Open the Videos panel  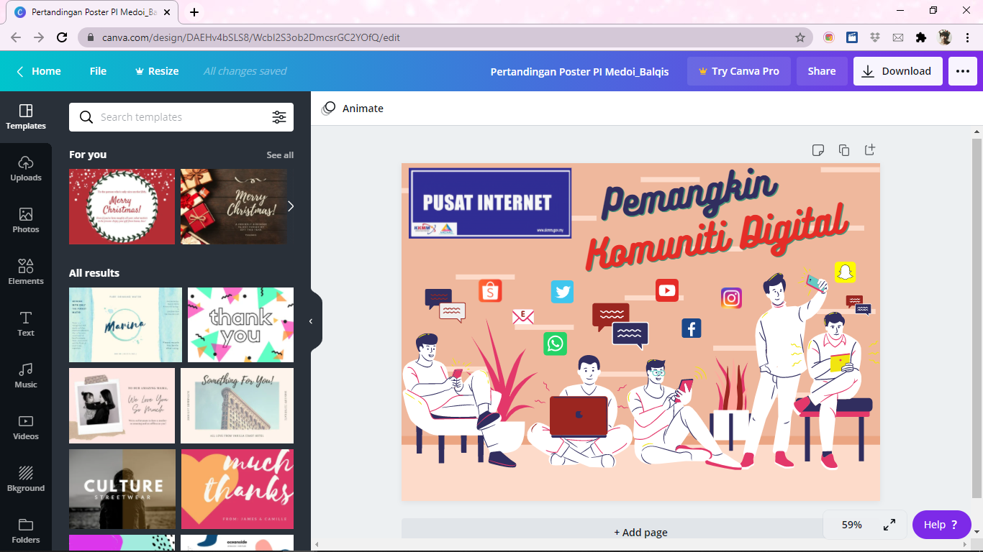(x=26, y=427)
